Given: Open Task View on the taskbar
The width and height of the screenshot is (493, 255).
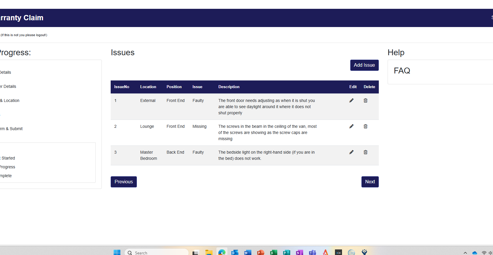Looking at the screenshot, I should [x=196, y=252].
